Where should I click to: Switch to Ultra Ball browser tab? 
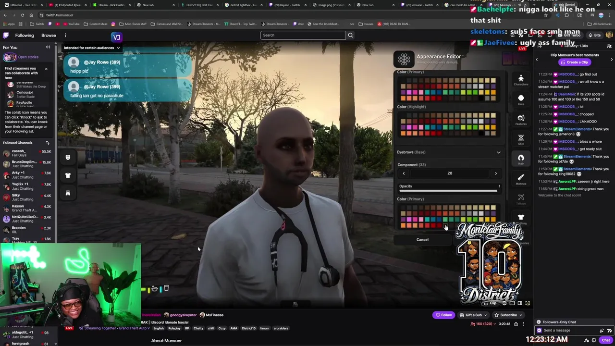click(x=24, y=5)
